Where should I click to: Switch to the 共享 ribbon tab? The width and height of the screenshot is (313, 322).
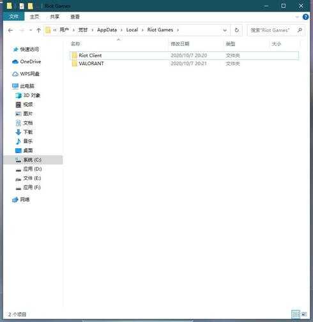pyautogui.click(x=54, y=17)
